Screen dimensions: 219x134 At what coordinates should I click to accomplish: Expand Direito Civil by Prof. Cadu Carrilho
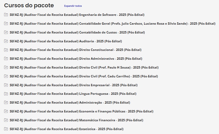6,76
